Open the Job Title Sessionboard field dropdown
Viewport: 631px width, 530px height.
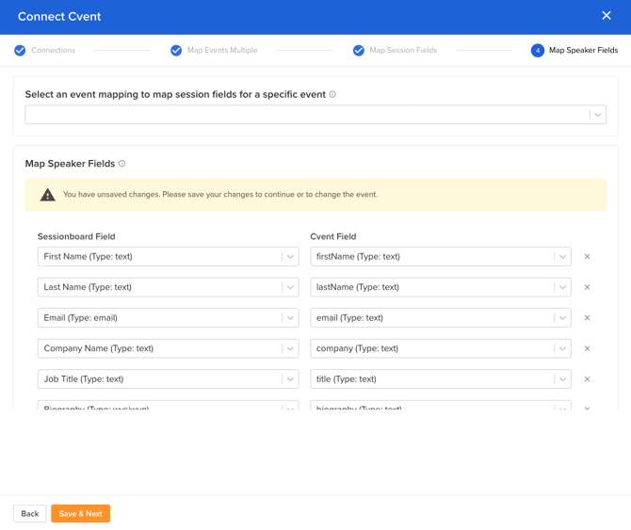coord(169,378)
